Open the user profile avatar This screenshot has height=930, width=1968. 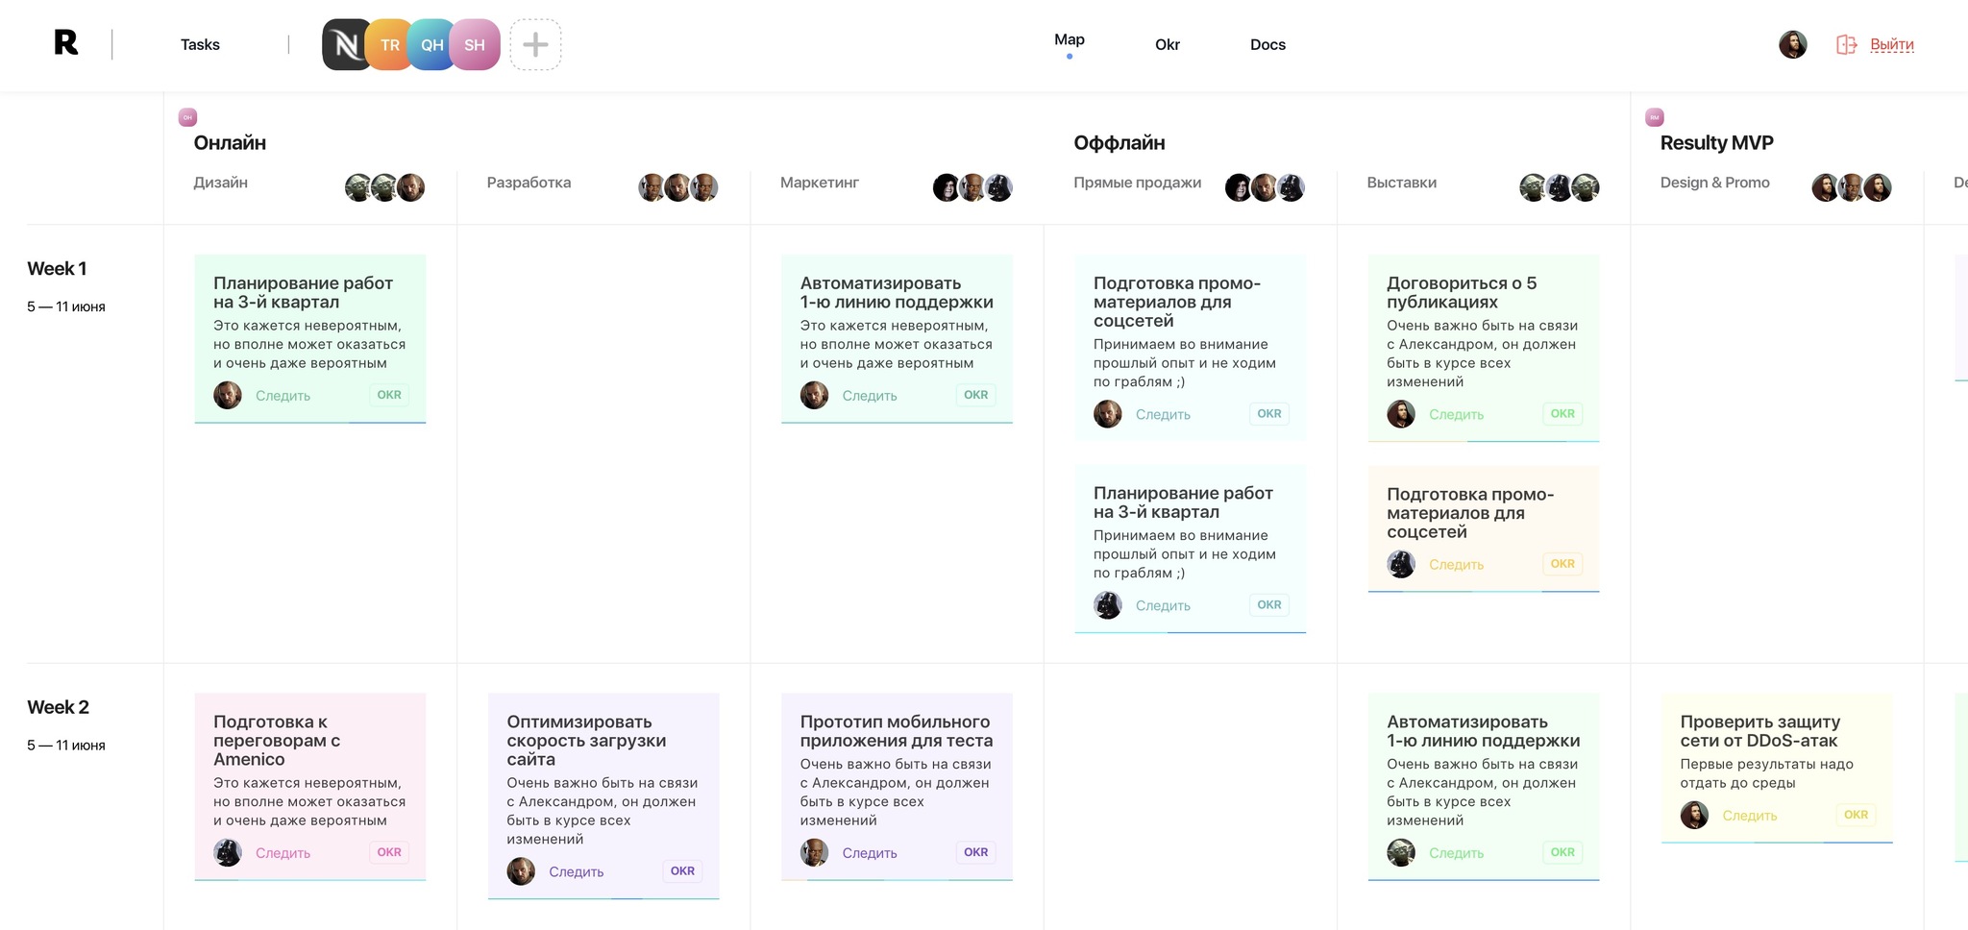[x=1792, y=44]
